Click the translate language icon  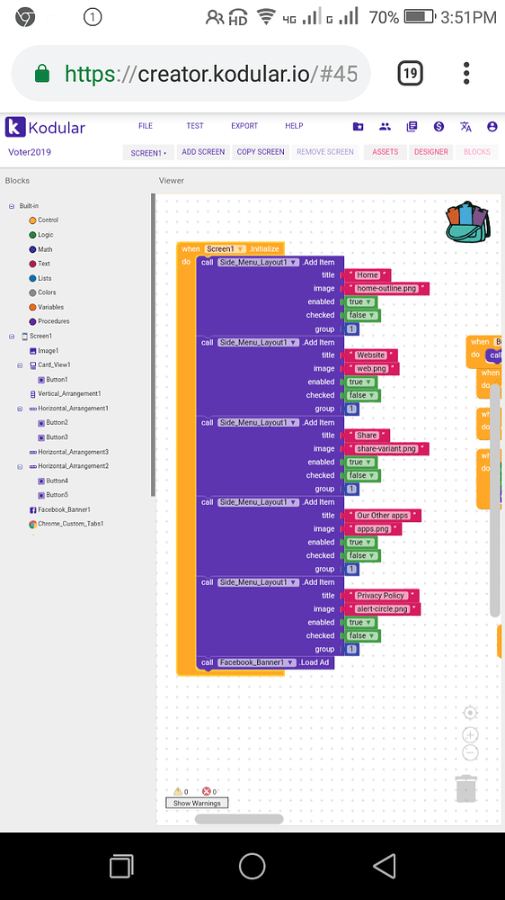click(x=465, y=127)
